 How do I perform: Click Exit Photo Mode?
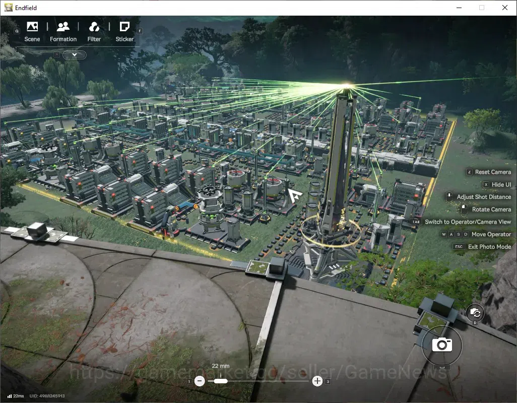[x=489, y=246]
